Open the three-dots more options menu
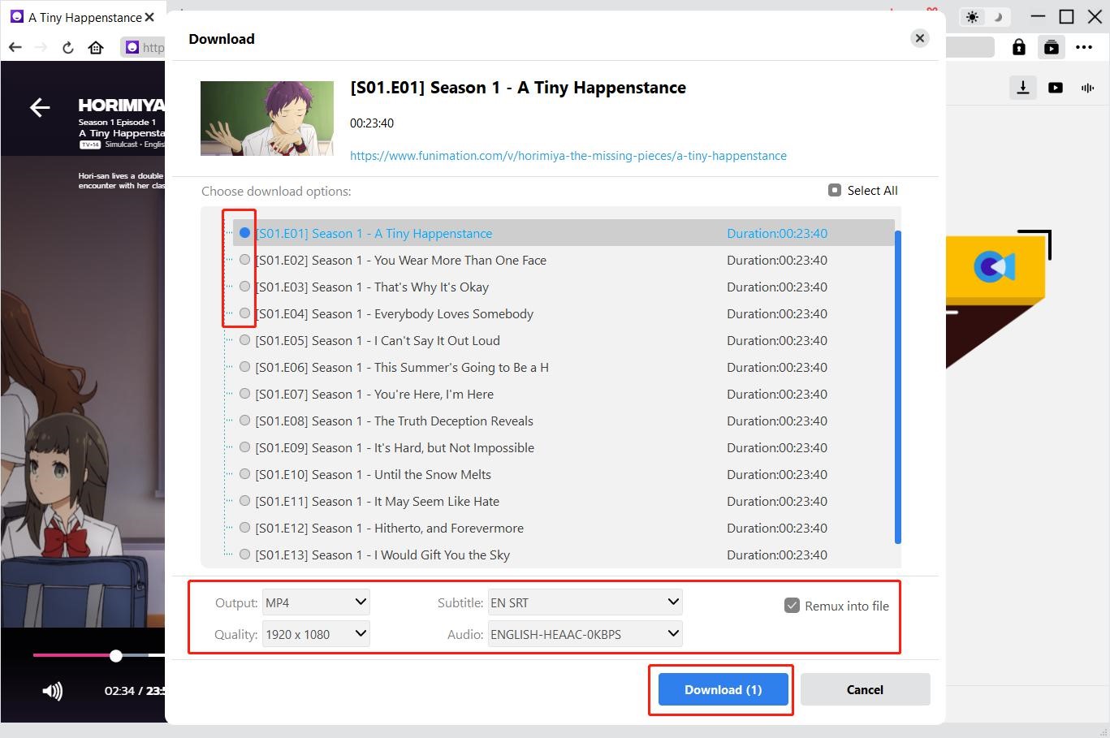The image size is (1110, 738). pos(1084,47)
